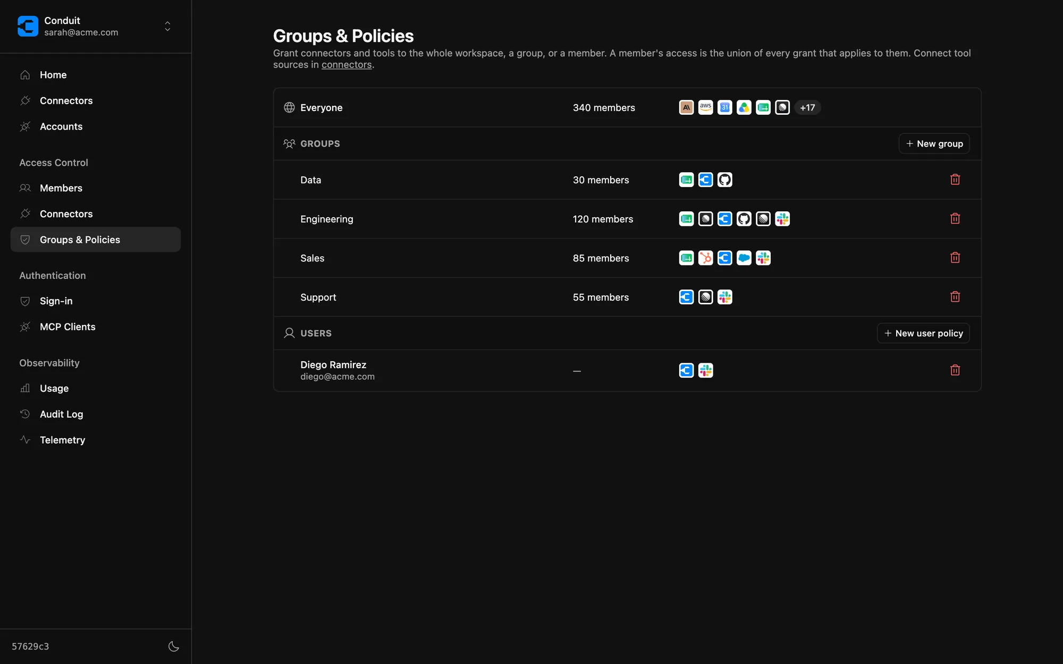This screenshot has width=1063, height=664.
Task: Click the New group button
Action: 934,143
